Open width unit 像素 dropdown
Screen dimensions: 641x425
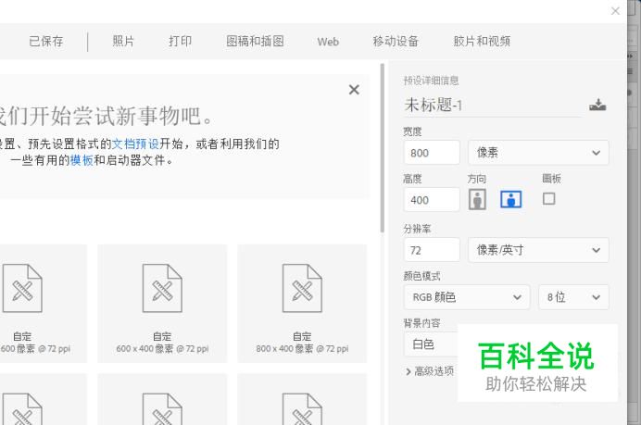click(x=538, y=153)
